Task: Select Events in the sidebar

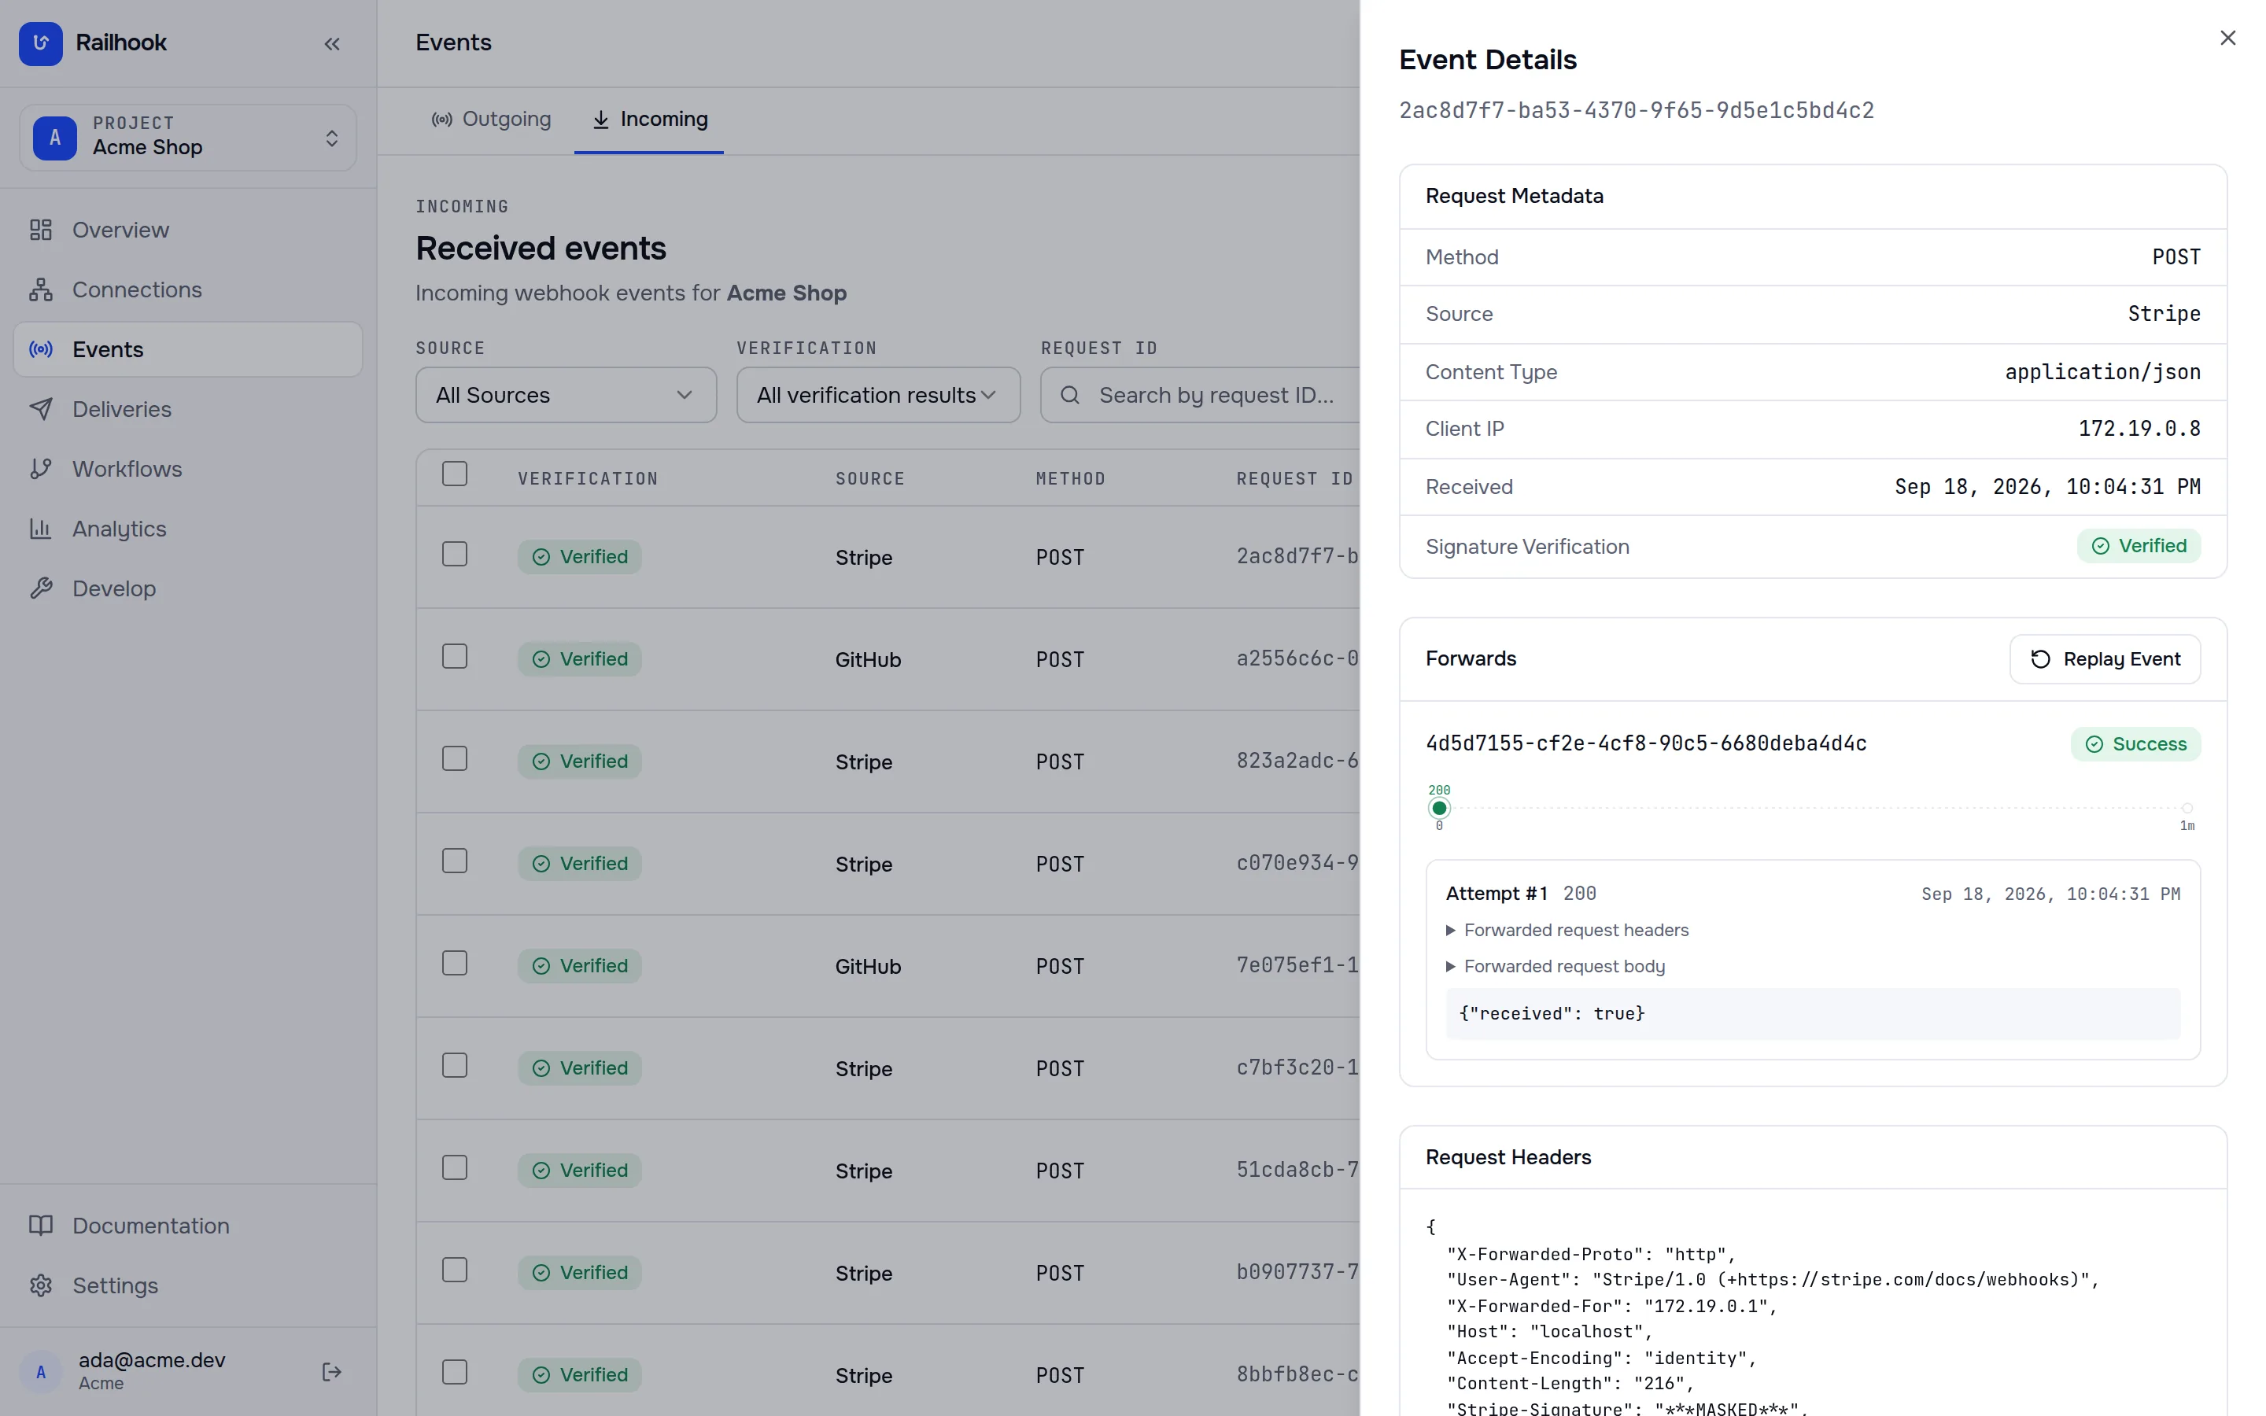Action: (187, 349)
